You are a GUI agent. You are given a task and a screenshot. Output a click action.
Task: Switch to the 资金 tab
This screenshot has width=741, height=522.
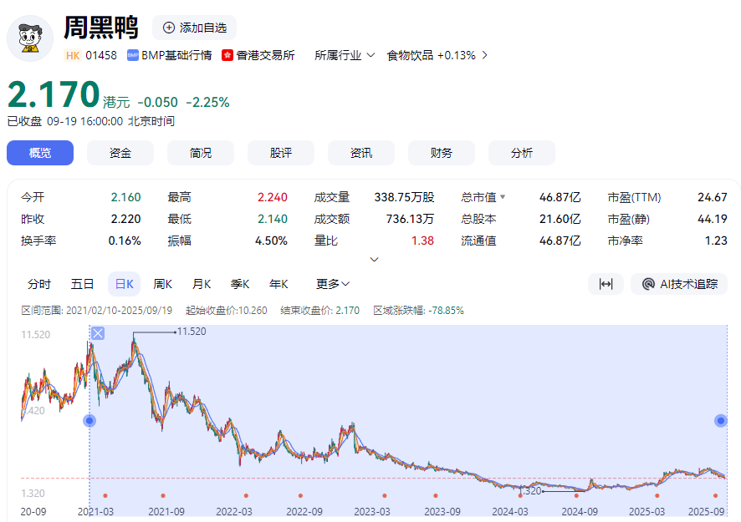point(120,153)
